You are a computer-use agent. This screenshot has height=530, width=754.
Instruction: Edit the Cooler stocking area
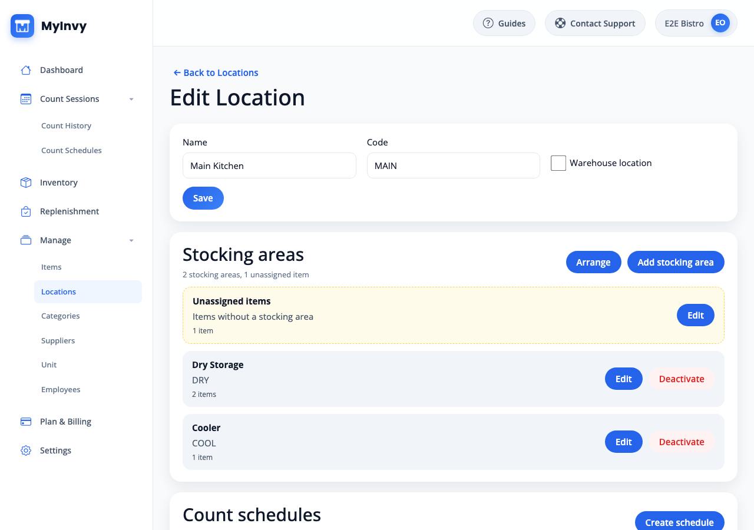[x=623, y=442]
